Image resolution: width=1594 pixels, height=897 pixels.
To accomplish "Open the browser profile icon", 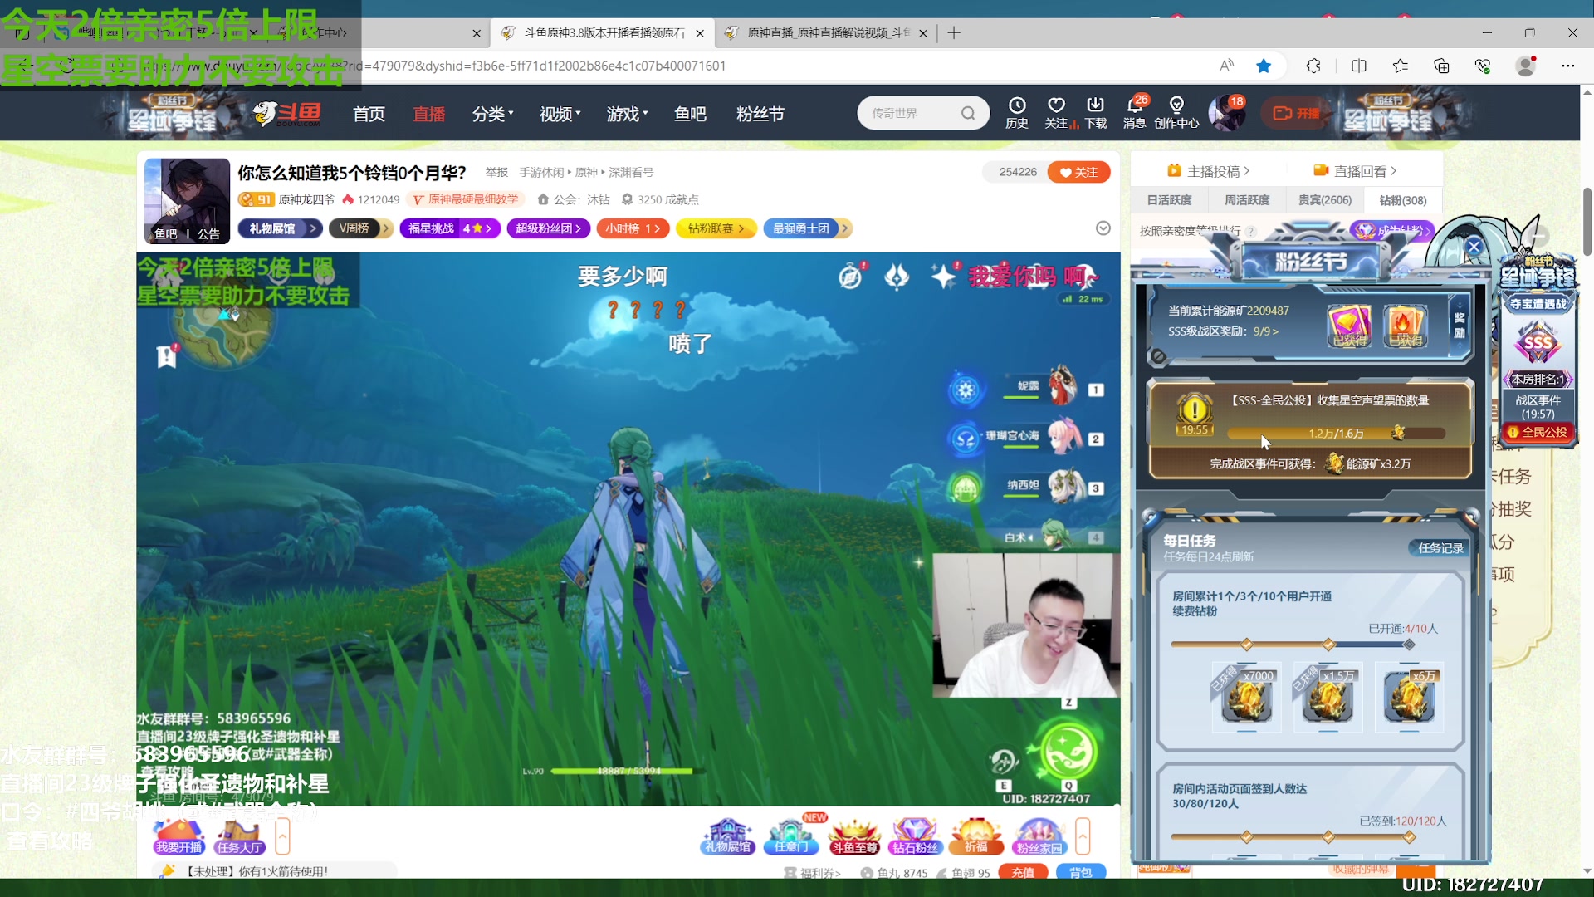I will coord(1526,66).
